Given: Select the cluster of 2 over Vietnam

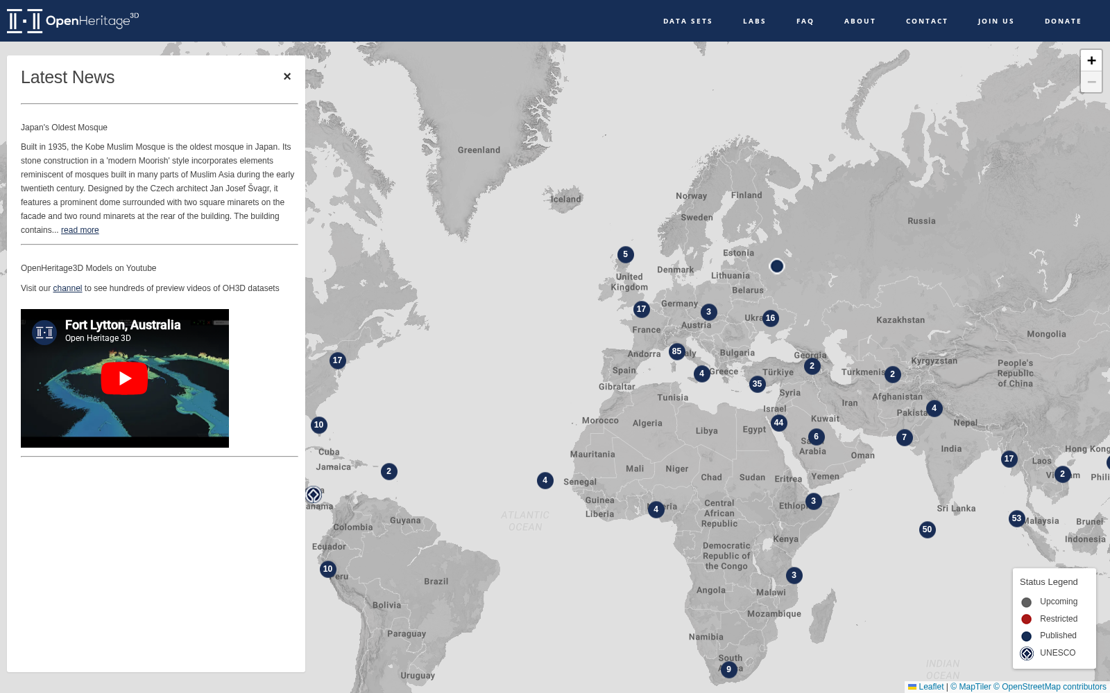Looking at the screenshot, I should 1062,474.
